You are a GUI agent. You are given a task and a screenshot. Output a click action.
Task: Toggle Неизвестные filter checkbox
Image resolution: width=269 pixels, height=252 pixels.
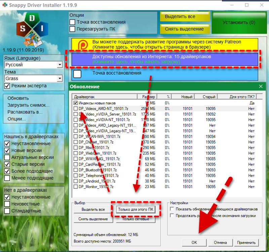(7, 204)
